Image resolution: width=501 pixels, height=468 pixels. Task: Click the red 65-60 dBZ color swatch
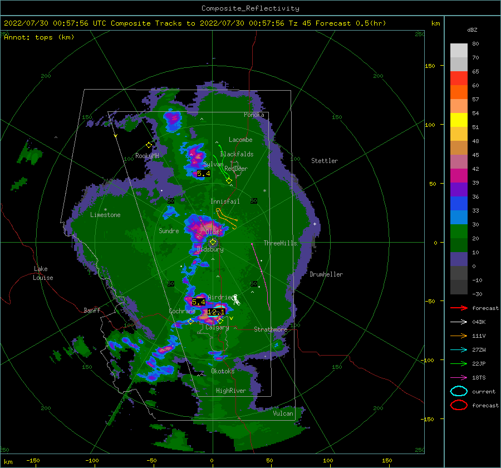(x=459, y=78)
